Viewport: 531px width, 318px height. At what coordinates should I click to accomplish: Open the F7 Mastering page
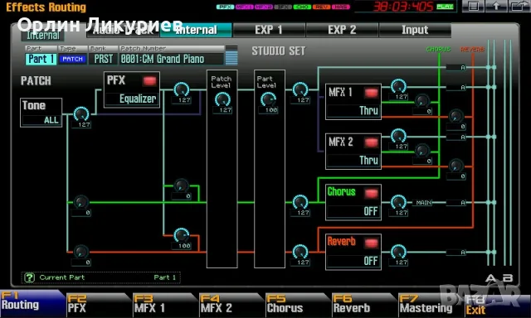click(431, 305)
